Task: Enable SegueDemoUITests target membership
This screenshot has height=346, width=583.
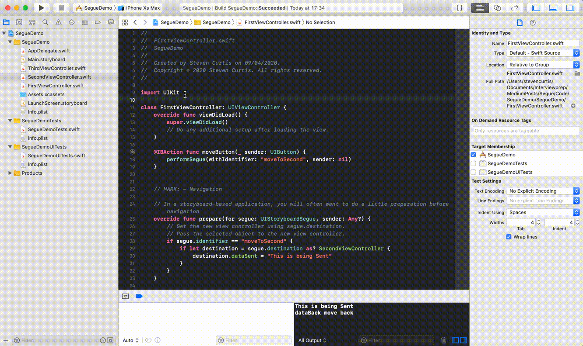Action: point(473,172)
